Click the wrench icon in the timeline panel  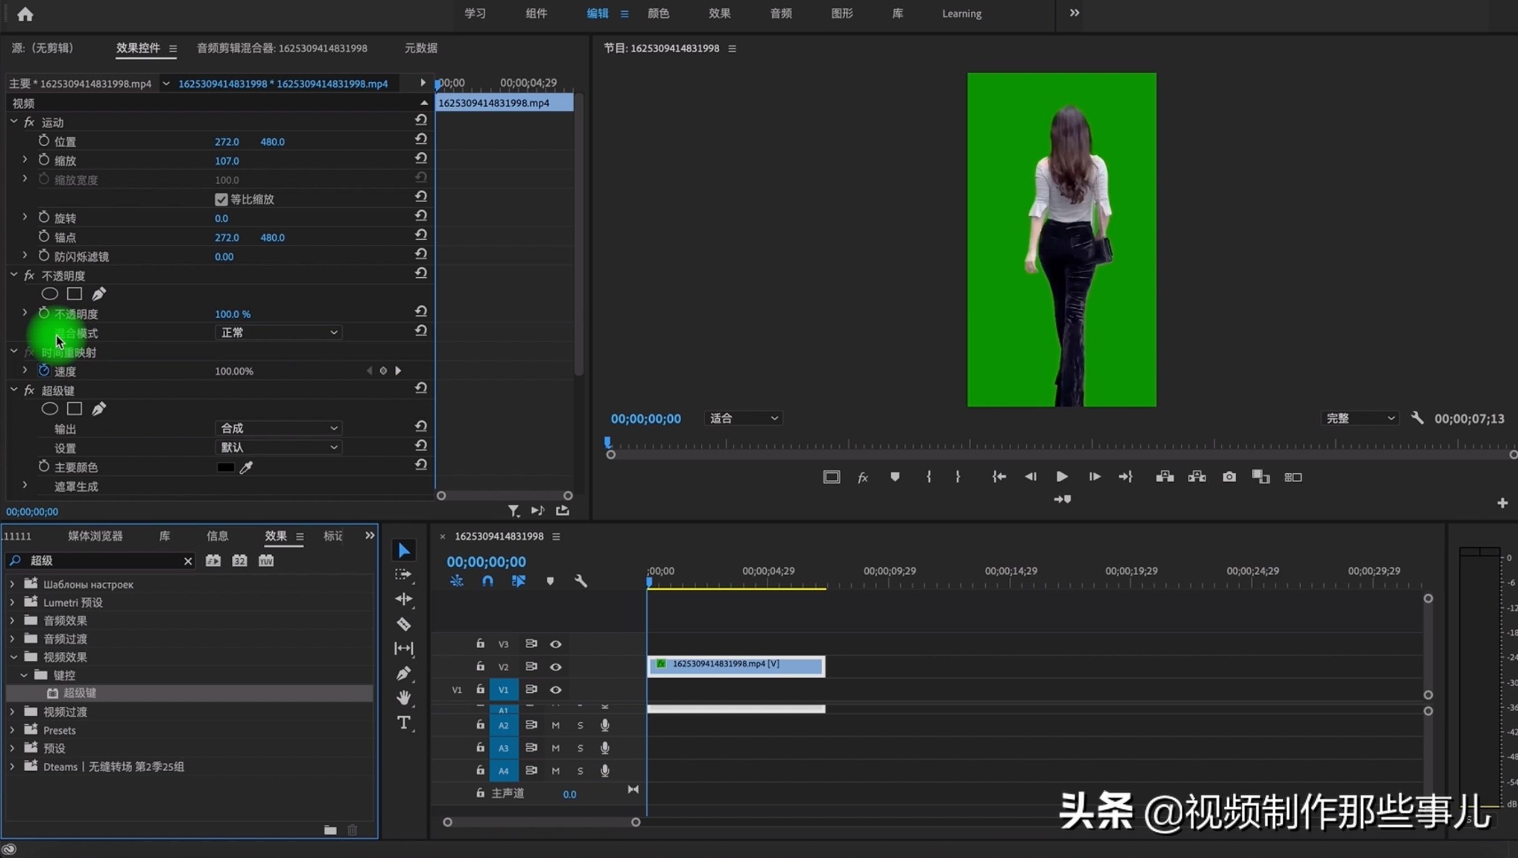pyautogui.click(x=581, y=580)
